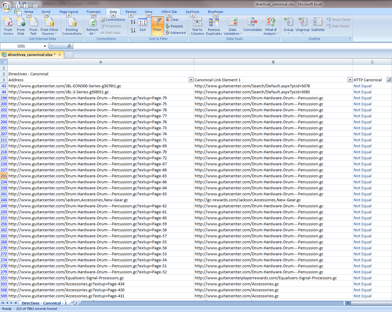Open From Other Sources dropdown
Image resolution: width=392 pixels, height=312 pixels.
coord(50,26)
